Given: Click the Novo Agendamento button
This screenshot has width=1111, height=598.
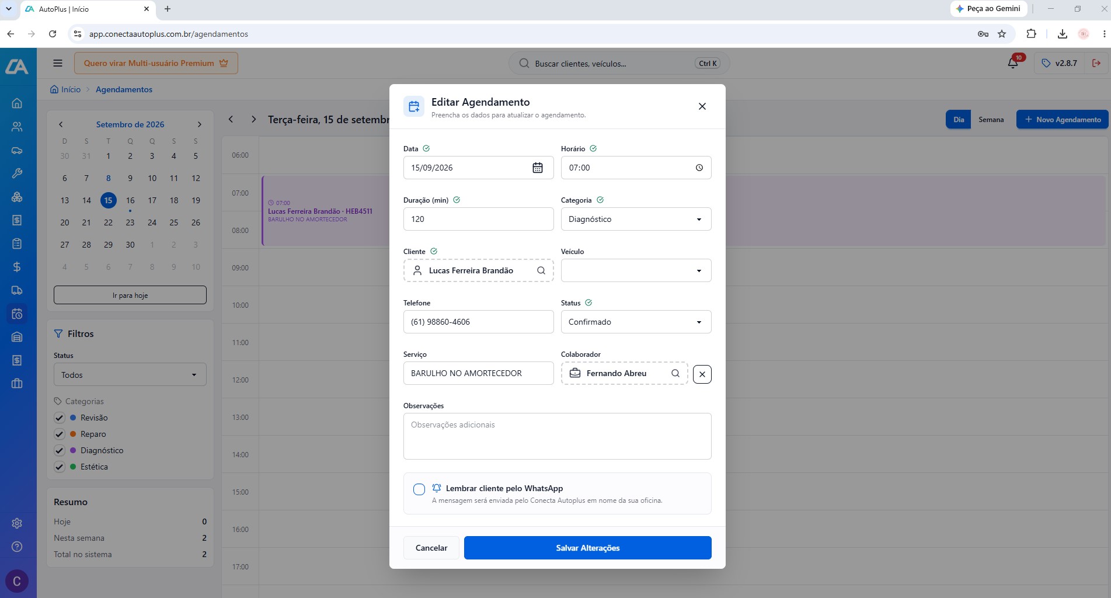Looking at the screenshot, I should point(1063,119).
